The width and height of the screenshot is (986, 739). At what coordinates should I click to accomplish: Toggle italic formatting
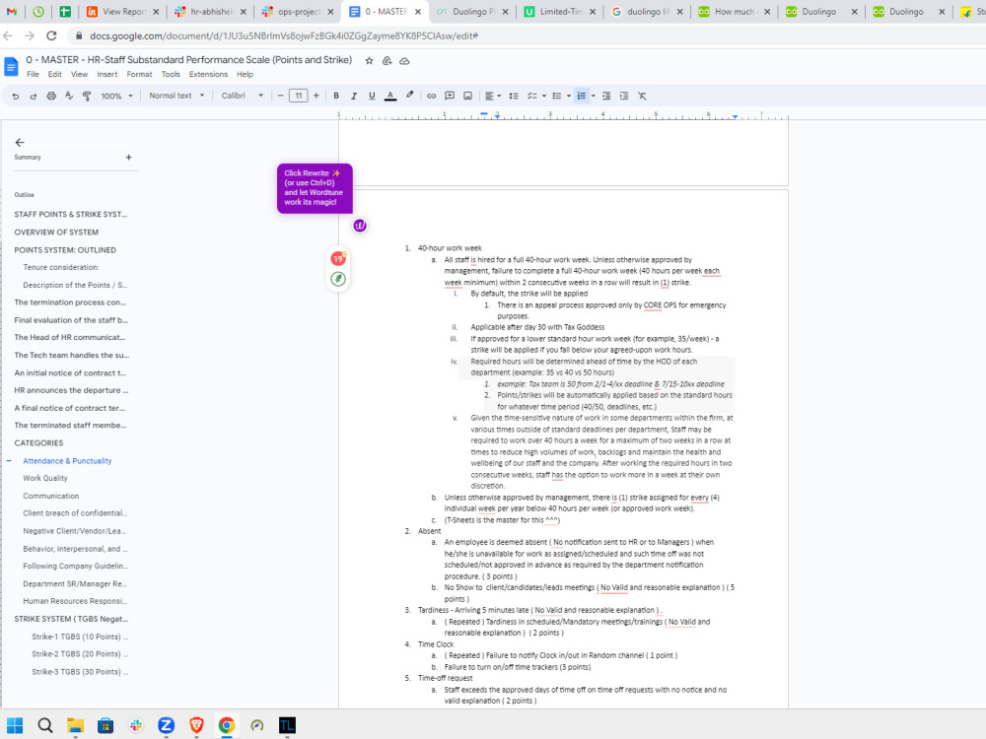[354, 97]
